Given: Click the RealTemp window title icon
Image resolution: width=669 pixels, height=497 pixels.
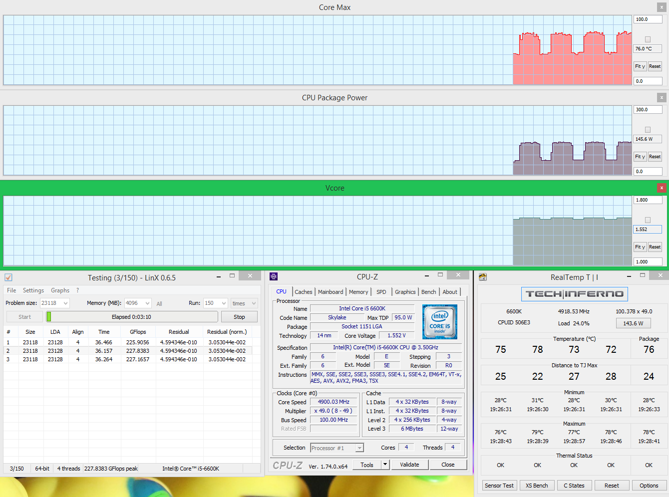Looking at the screenshot, I should [483, 277].
